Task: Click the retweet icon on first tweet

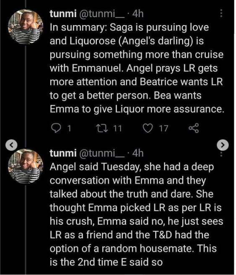Action: coord(102,128)
